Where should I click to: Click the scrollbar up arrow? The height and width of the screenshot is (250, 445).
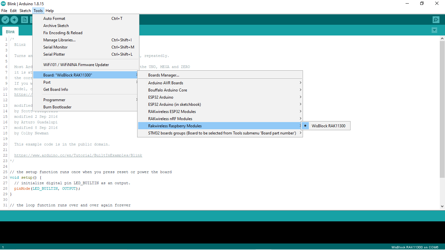442,38
